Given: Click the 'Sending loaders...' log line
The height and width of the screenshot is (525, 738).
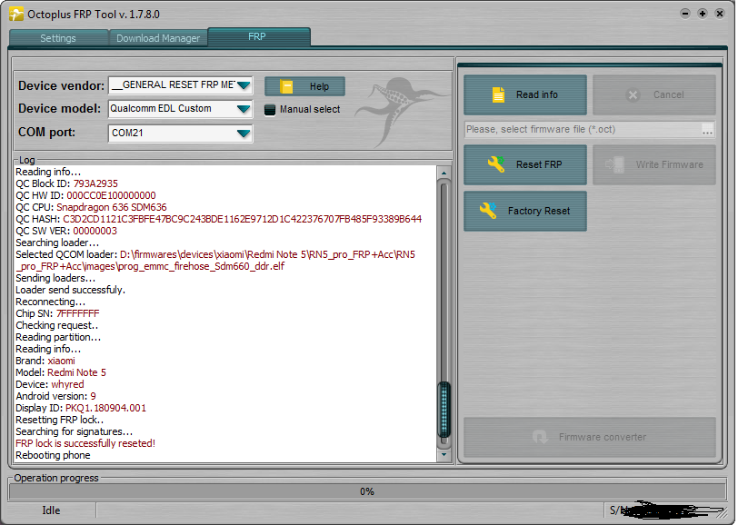Looking at the screenshot, I should pyautogui.click(x=55, y=278).
